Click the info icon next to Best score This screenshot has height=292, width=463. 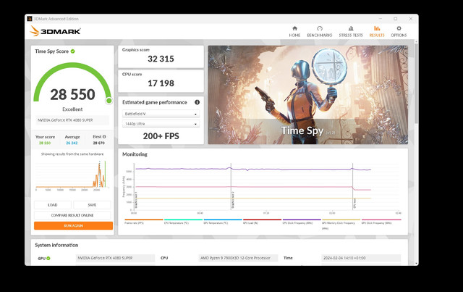pos(104,137)
